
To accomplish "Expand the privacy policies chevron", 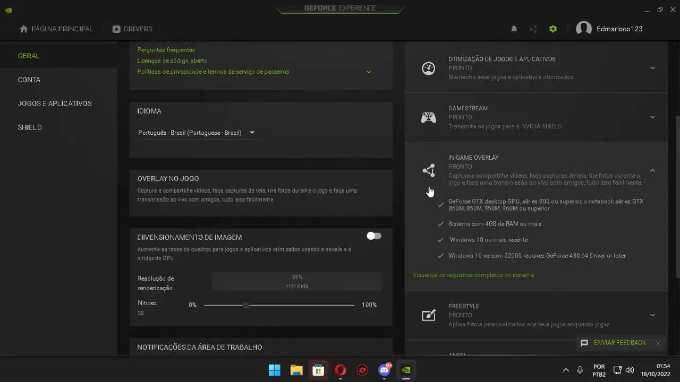I will click(x=369, y=72).
